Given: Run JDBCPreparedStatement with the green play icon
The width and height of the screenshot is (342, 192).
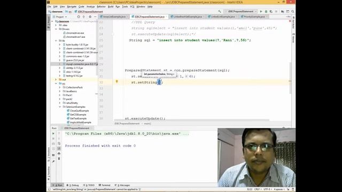Looking at the screenshot, I should click(261, 12).
